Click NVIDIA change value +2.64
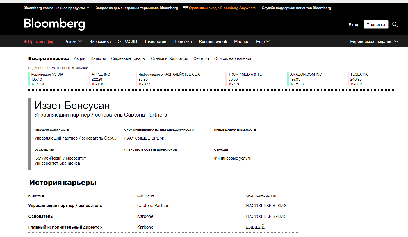Screen dimensions: 408x237 (x=40, y=84)
